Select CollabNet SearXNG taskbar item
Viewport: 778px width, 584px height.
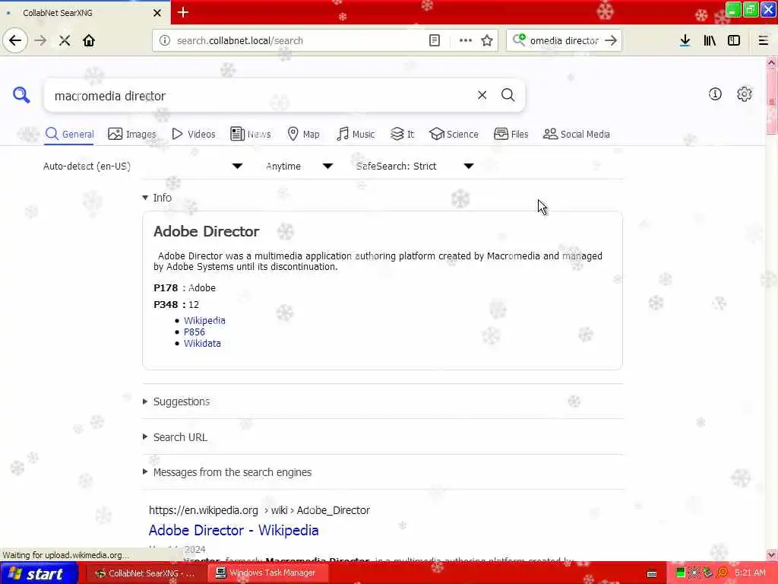pos(145,573)
